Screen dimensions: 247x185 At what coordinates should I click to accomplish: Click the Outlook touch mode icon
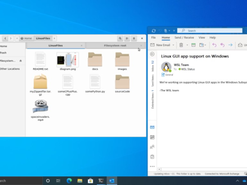[166, 31]
